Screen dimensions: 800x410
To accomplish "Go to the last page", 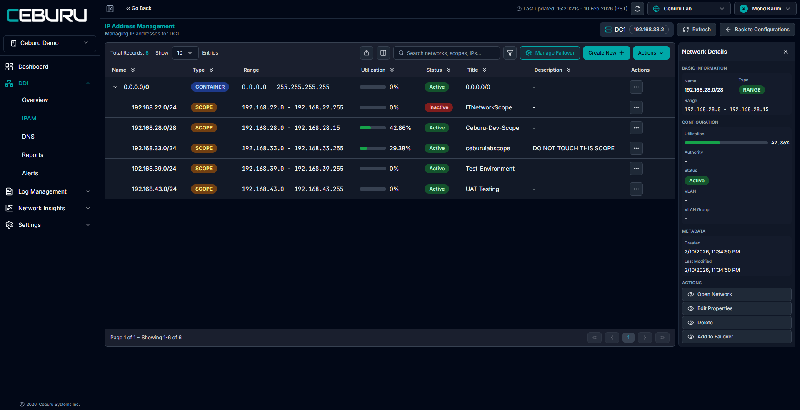I will tap(662, 338).
